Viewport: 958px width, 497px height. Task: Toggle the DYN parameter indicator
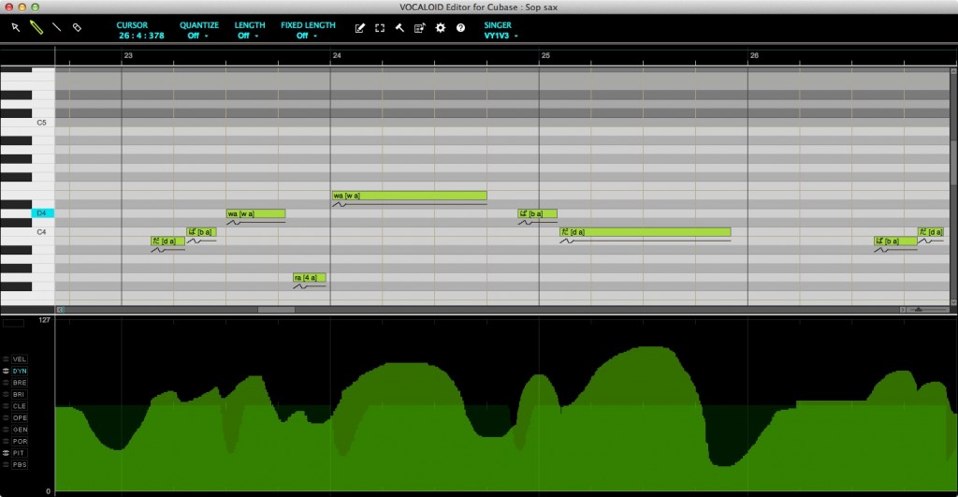pyautogui.click(x=7, y=371)
